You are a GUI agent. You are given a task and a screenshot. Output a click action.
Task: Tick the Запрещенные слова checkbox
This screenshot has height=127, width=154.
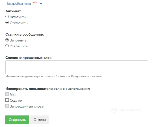(7, 106)
